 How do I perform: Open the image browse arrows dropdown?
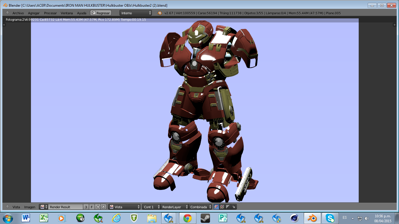coord(46,207)
